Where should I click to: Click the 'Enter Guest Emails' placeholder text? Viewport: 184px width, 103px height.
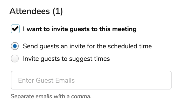pyautogui.click(x=46, y=80)
